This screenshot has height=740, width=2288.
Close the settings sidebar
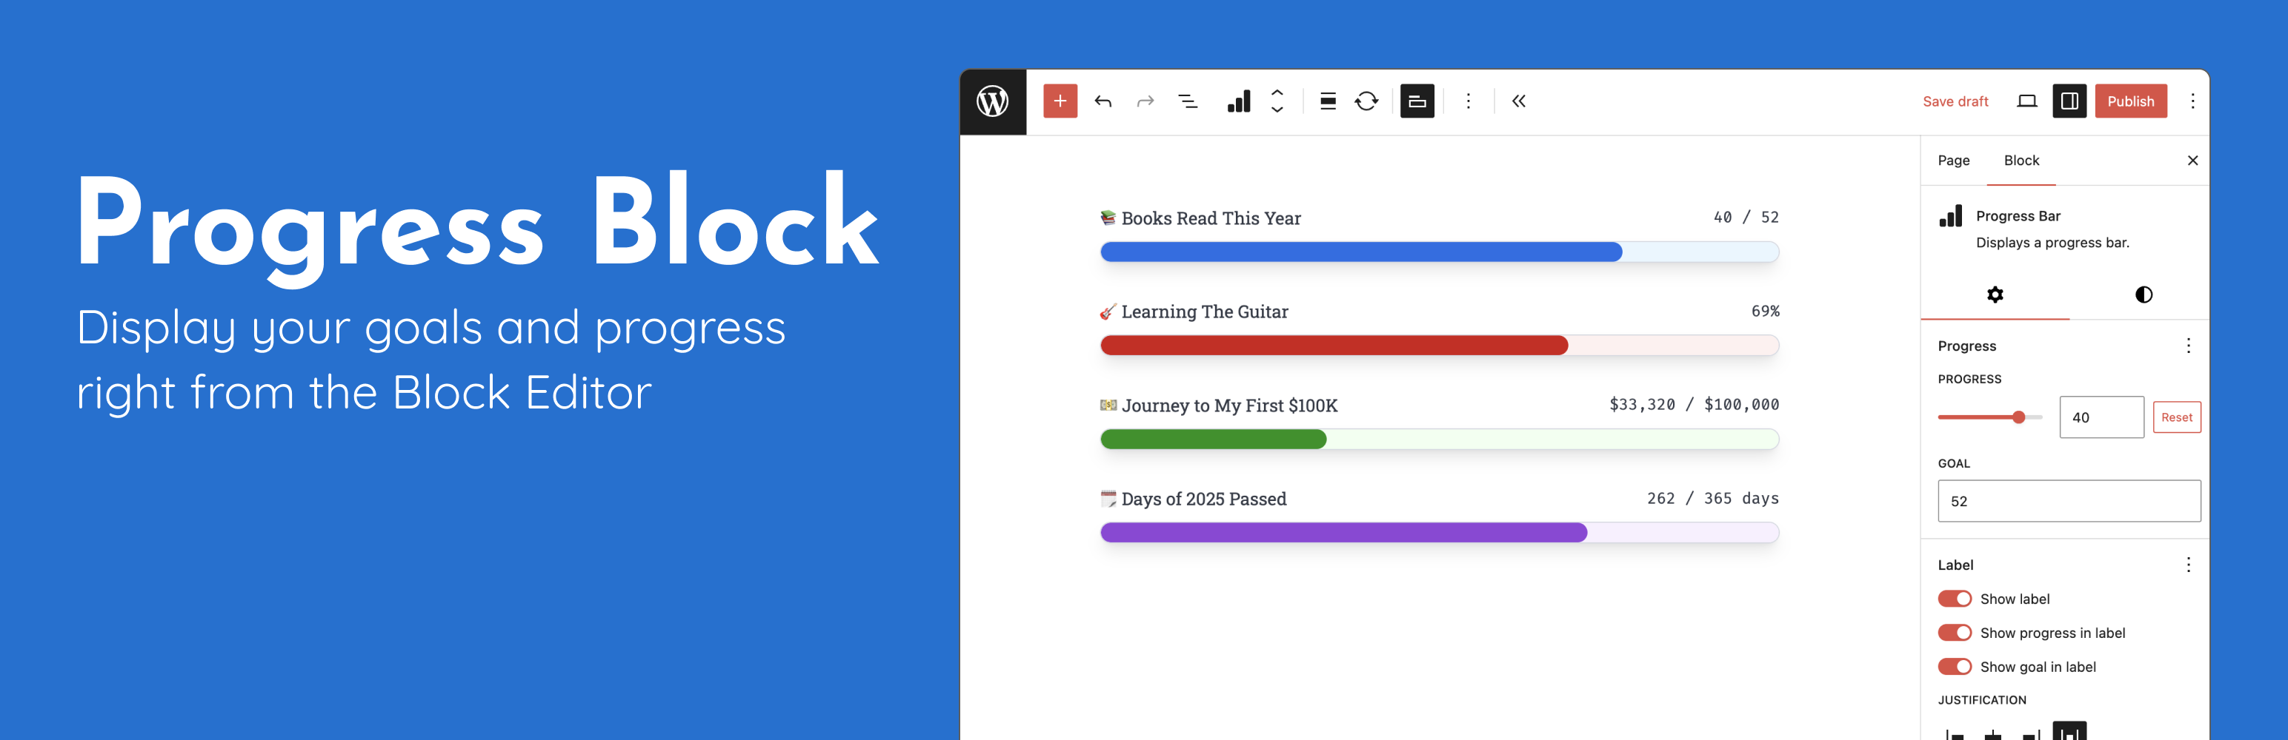[x=2192, y=161]
